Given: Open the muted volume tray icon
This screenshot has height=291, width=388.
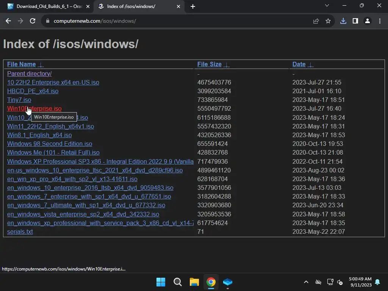Looking at the screenshot, I should (340, 282).
